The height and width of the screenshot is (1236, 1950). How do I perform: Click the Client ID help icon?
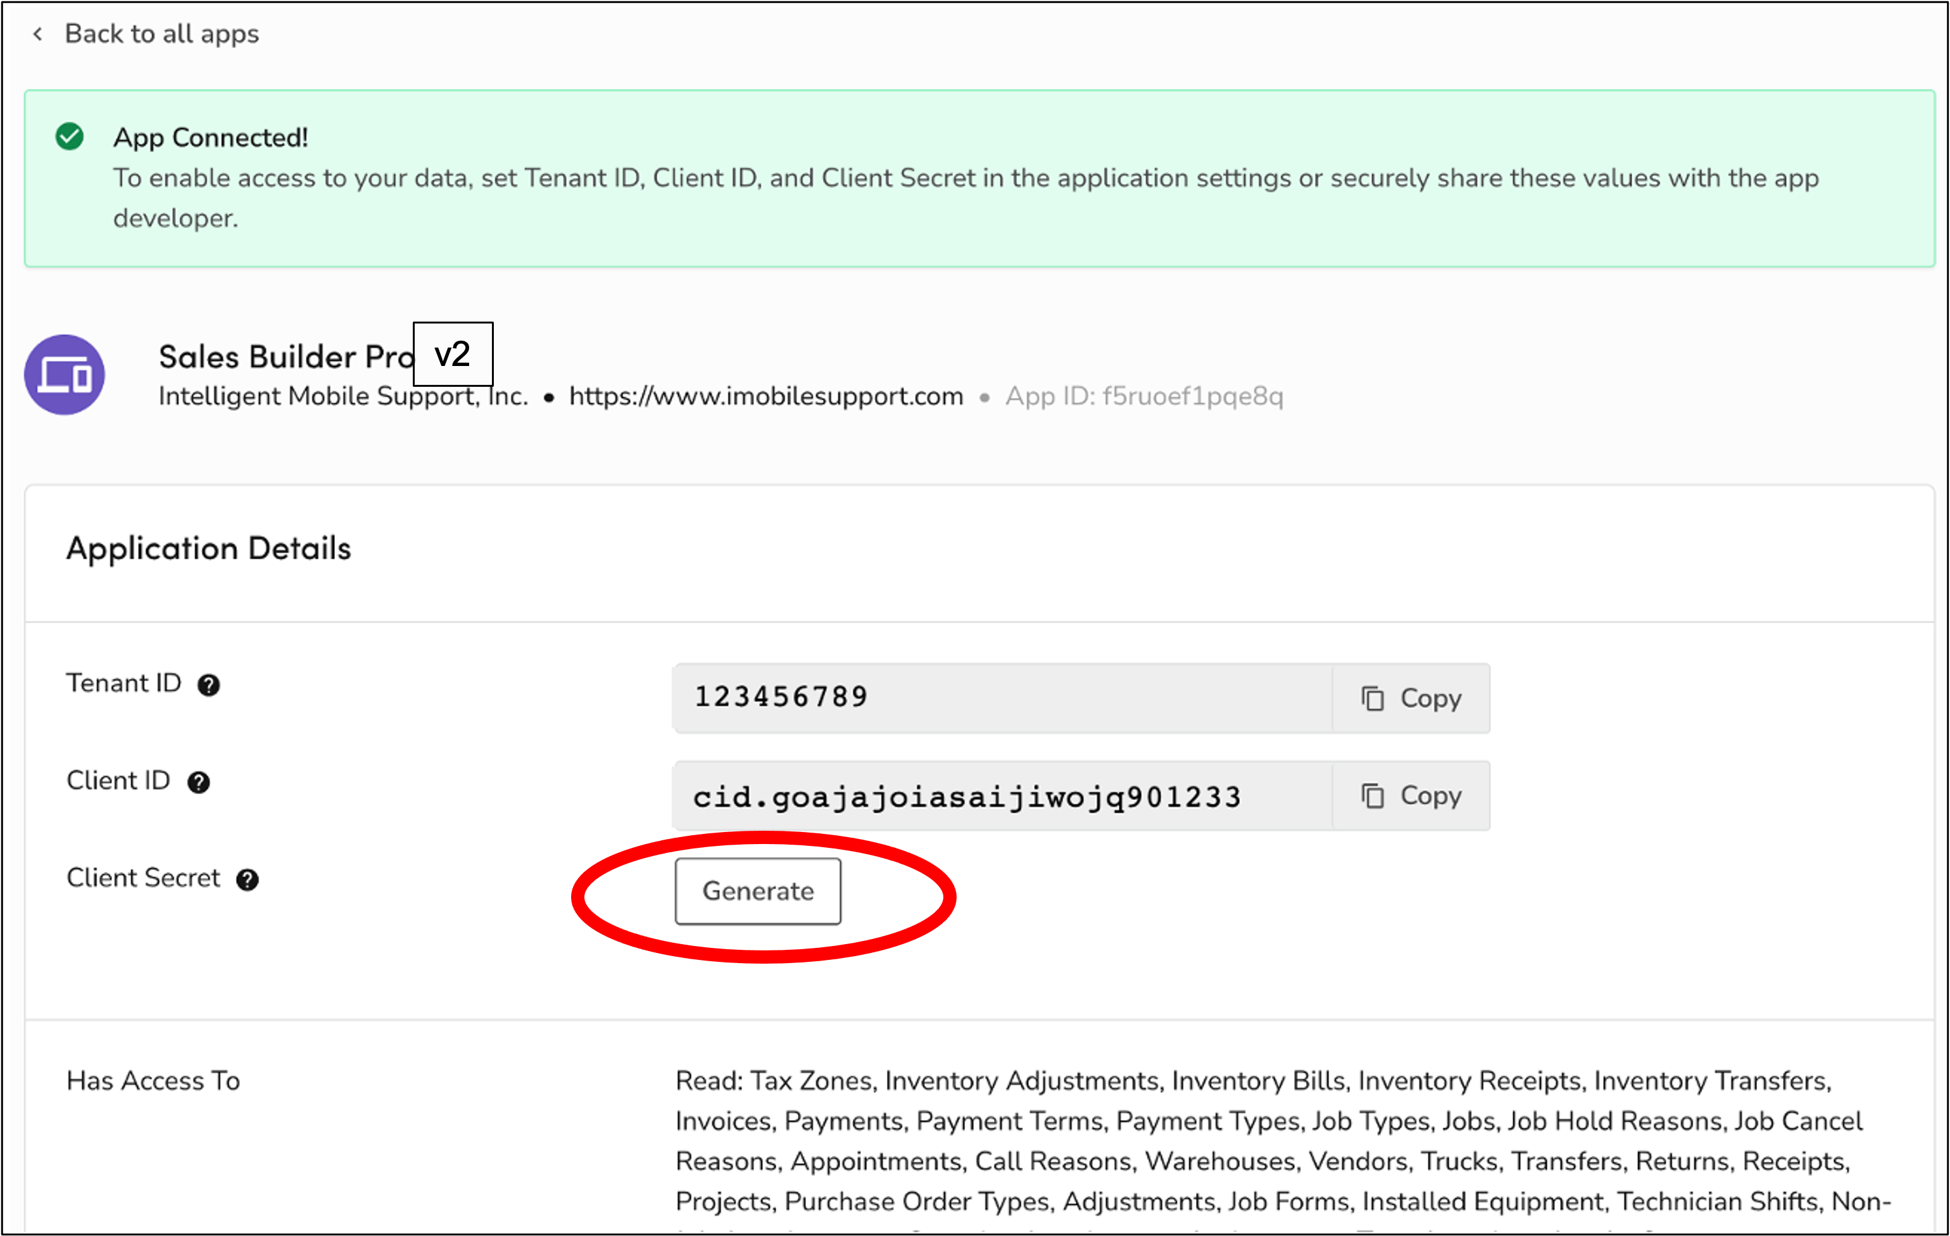coord(198,783)
